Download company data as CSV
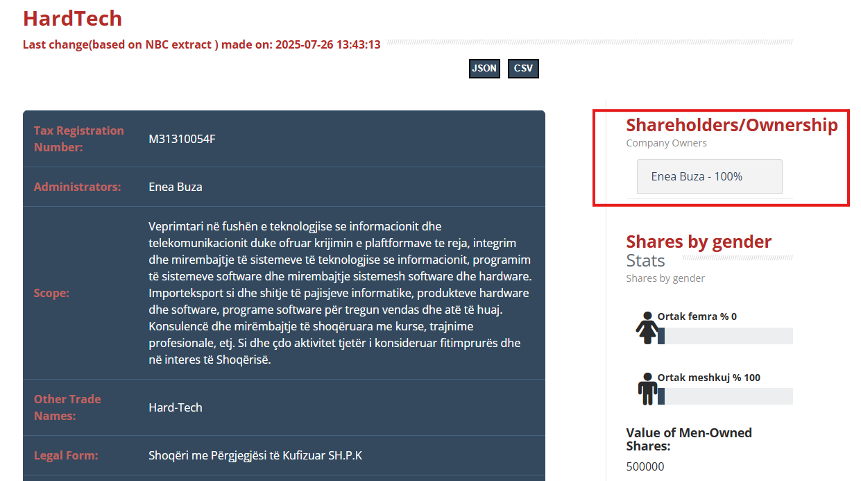 pos(523,69)
